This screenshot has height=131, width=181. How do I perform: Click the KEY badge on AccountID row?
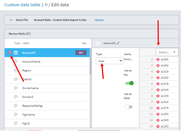click(x=81, y=53)
